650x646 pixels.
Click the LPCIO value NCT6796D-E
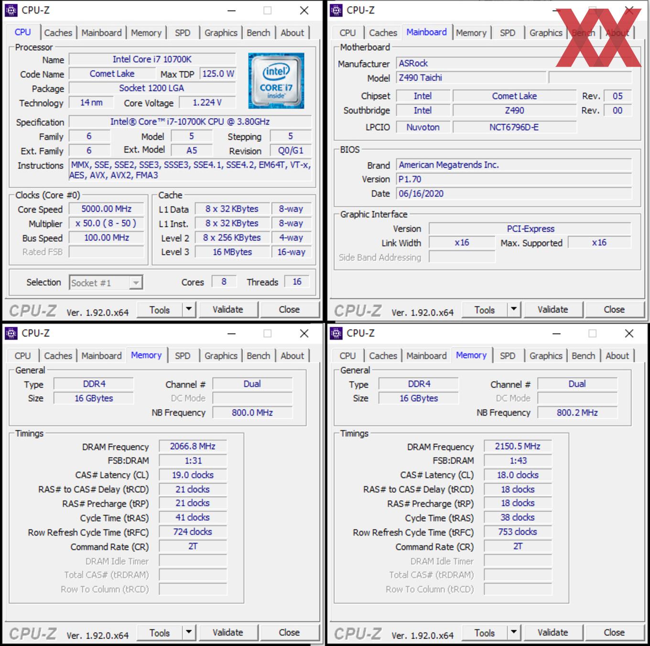[x=515, y=127]
